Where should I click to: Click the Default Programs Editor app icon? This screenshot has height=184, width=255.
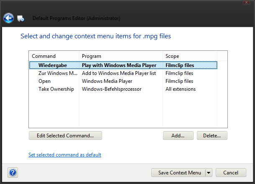tap(20, 18)
